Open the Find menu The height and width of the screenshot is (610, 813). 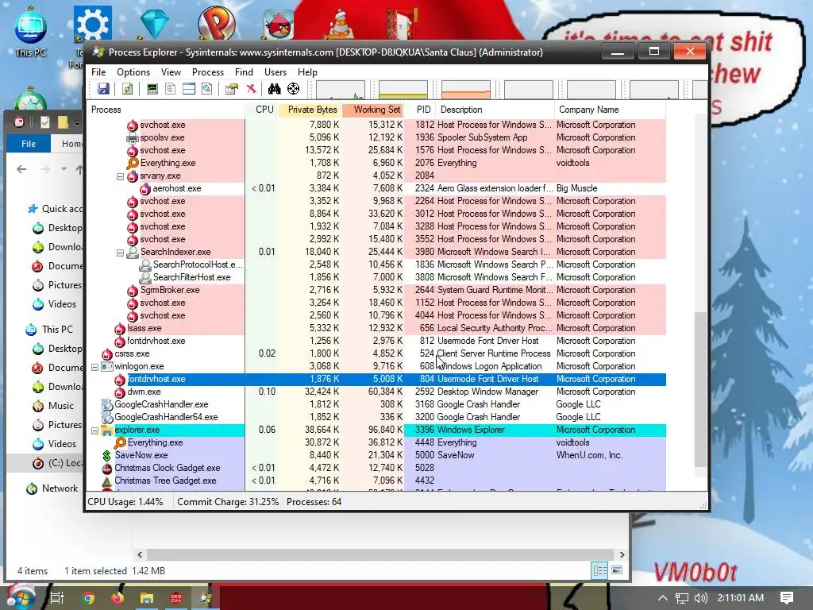point(244,72)
